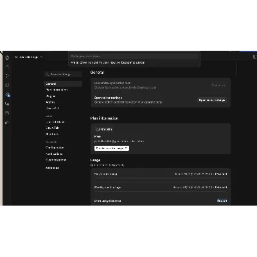Open Customizations in the settings sidebar
257x257 pixels.
[56, 160]
